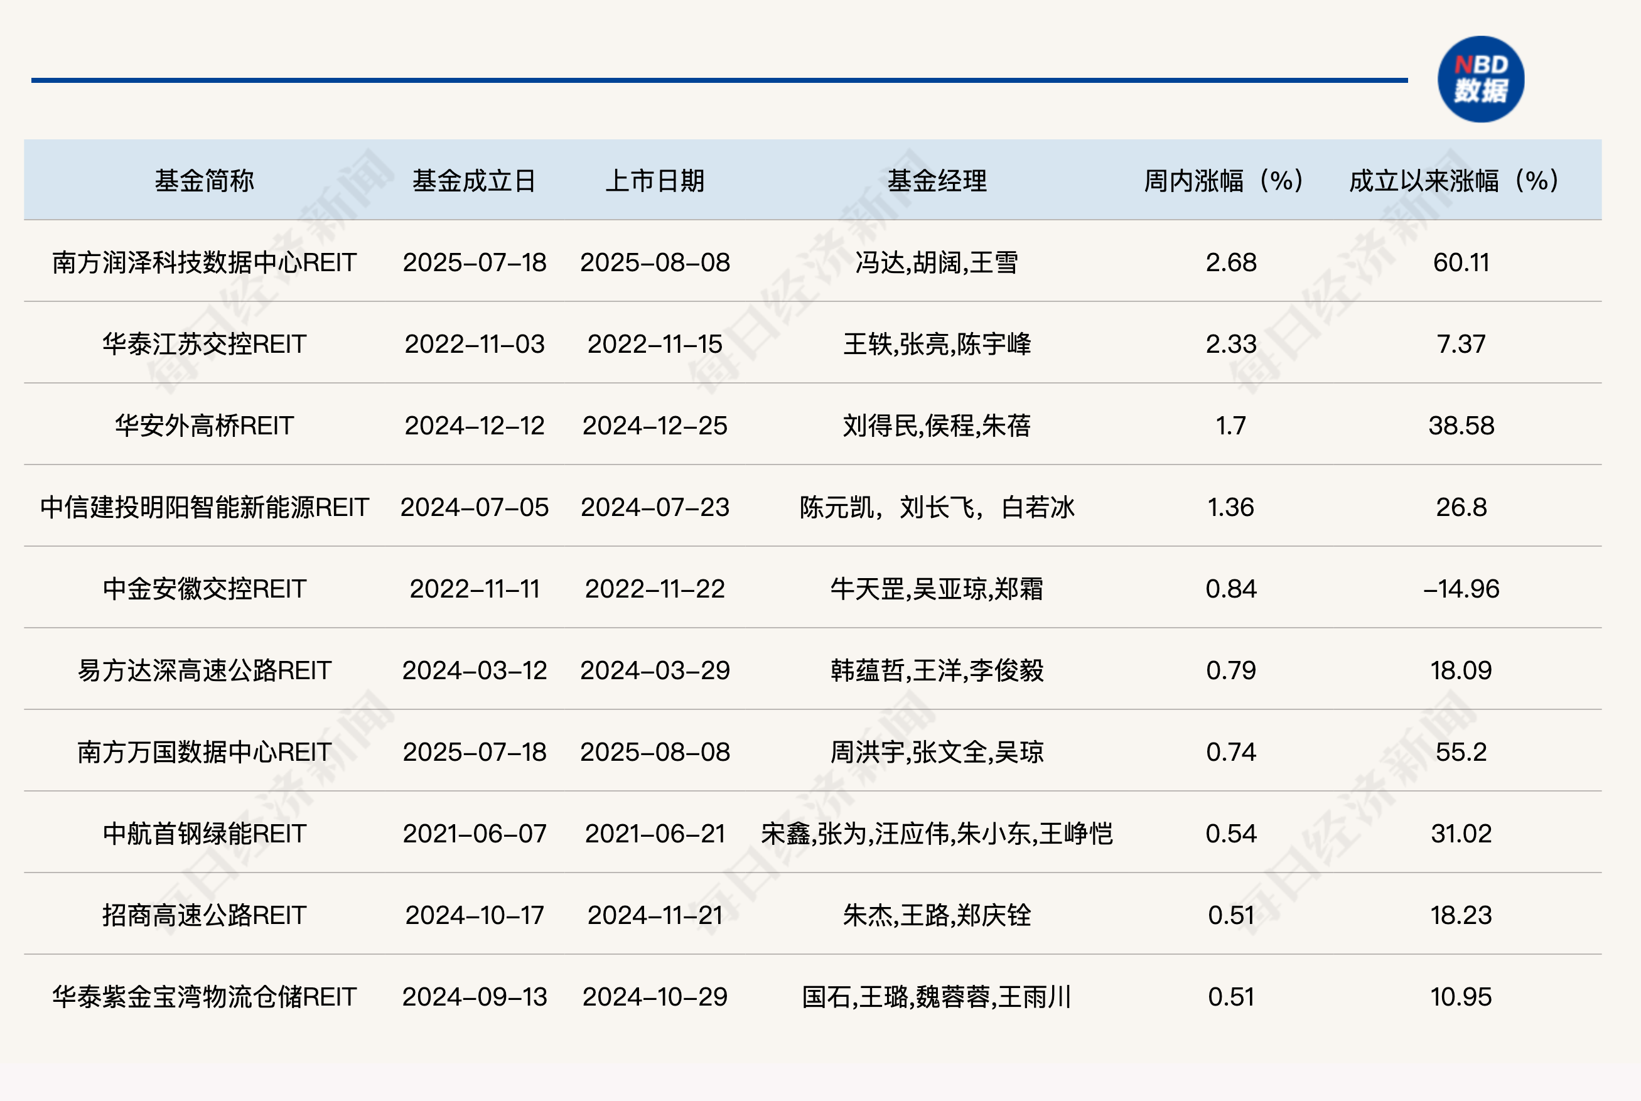Click the 60.11 since-inception gain value
The height and width of the screenshot is (1101, 1641).
pyautogui.click(x=1461, y=262)
